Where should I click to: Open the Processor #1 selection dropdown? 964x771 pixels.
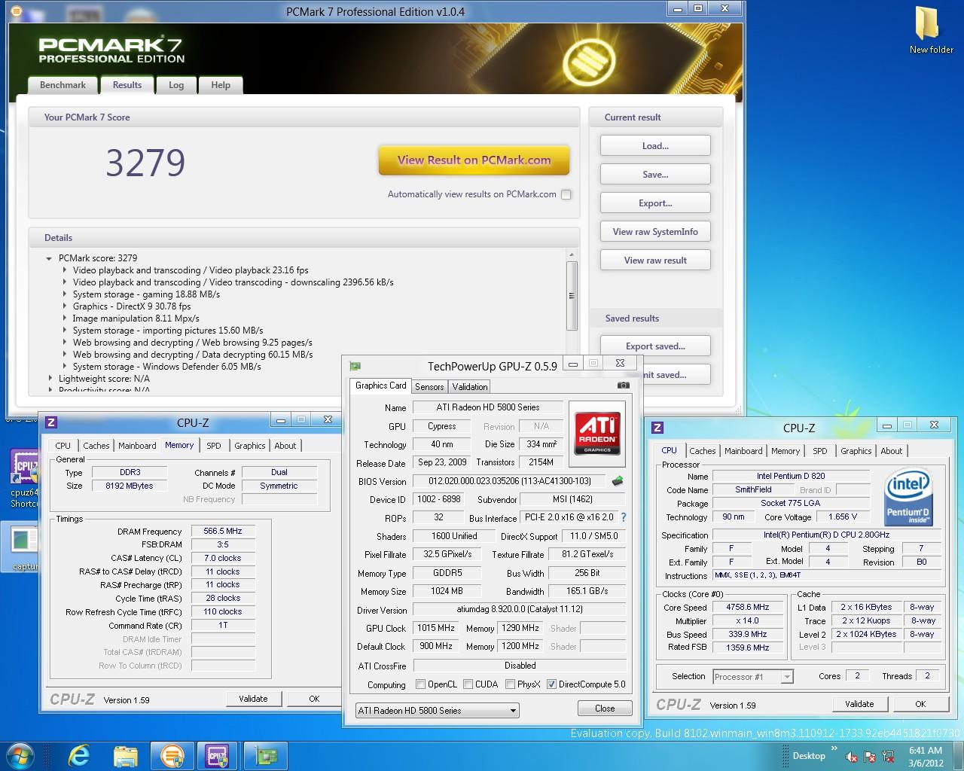pos(753,676)
